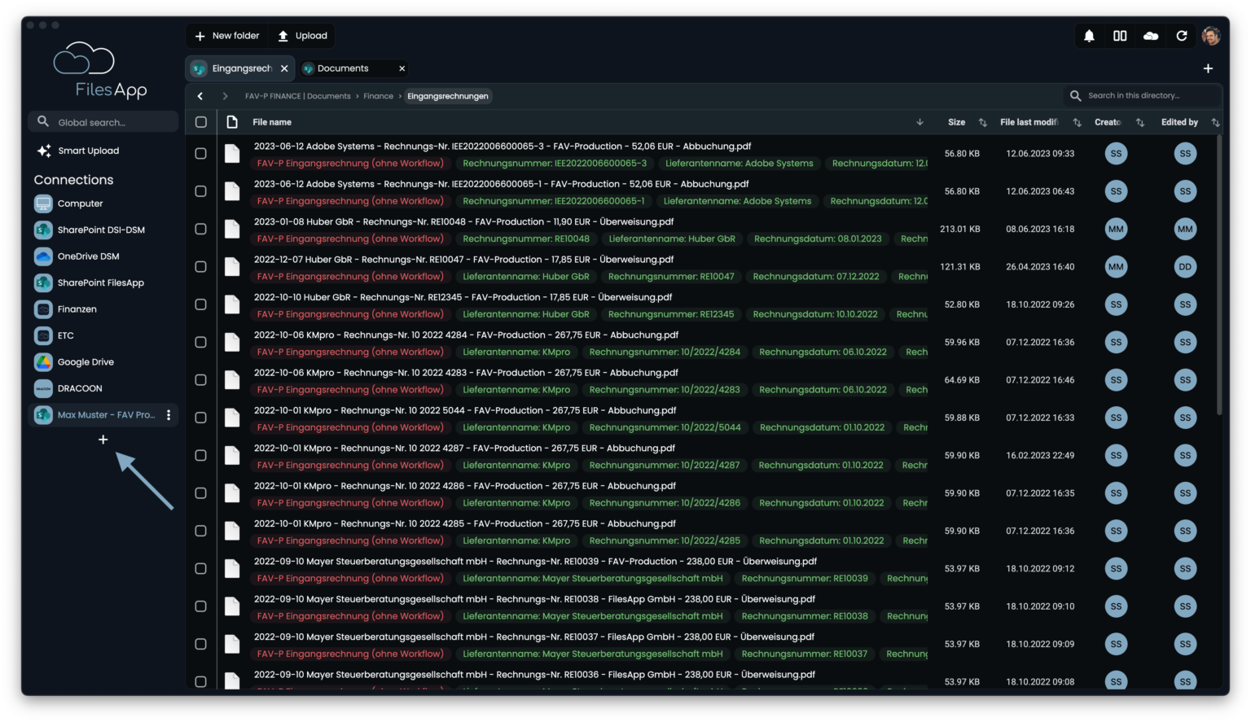
Task: Select the Eingangsrechnungen tab
Action: click(241, 68)
